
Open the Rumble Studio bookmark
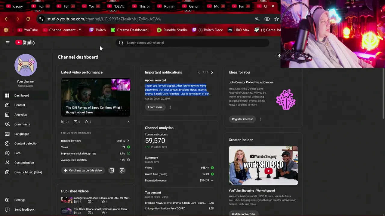(x=172, y=30)
